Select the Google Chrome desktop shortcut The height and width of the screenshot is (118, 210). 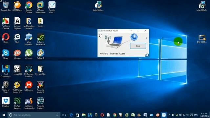pyautogui.click(x=29, y=7)
